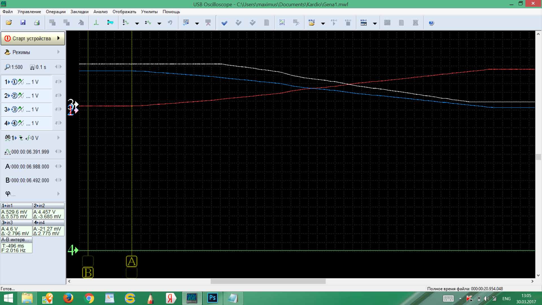
Task: Expand the Режимы submenu arrow
Action: point(58,52)
